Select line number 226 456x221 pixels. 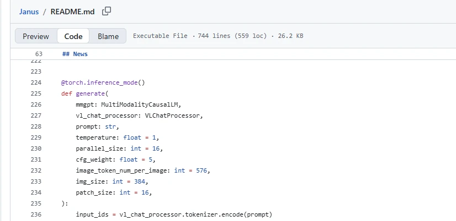pos(36,104)
